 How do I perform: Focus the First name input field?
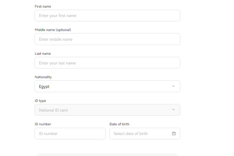(x=107, y=16)
